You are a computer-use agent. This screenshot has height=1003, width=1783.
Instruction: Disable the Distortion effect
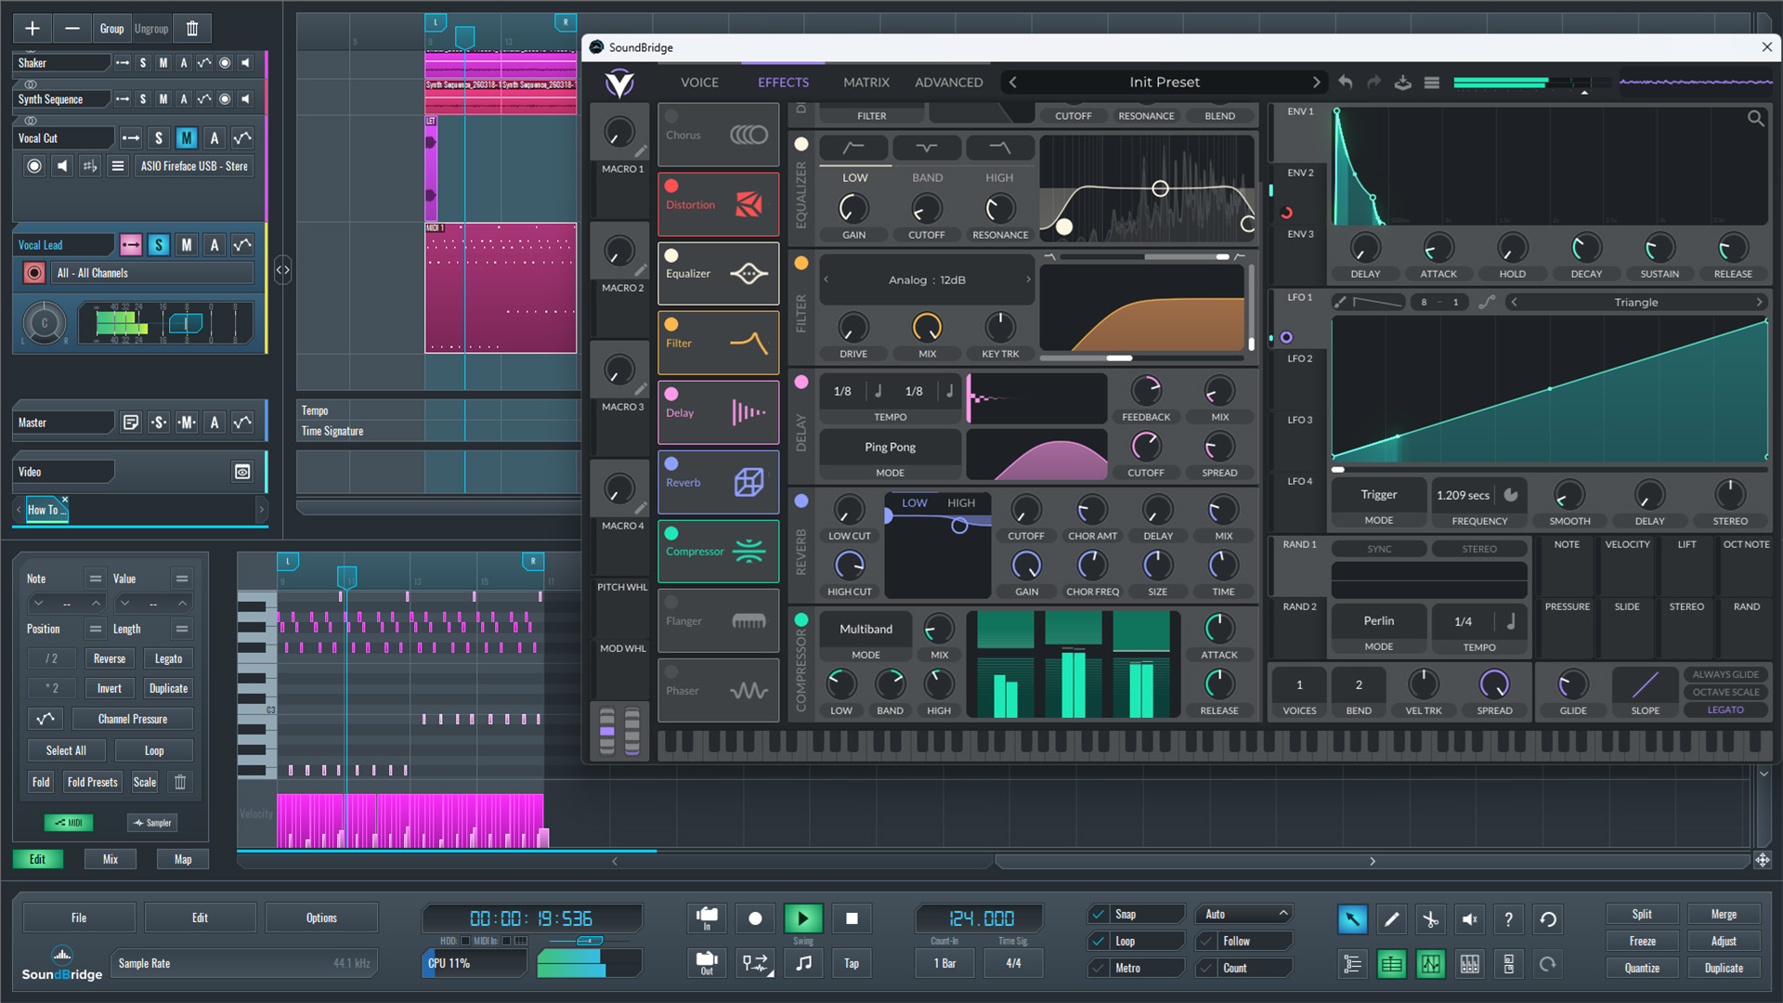coord(671,186)
